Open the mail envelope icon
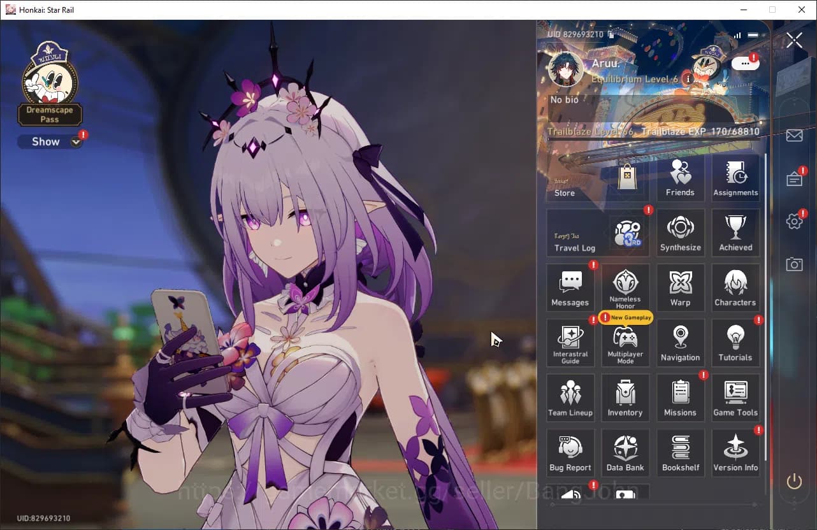 [794, 136]
